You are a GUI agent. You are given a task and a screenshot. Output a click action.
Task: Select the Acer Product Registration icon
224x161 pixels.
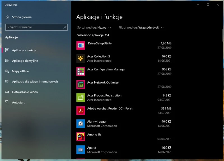click(x=81, y=98)
